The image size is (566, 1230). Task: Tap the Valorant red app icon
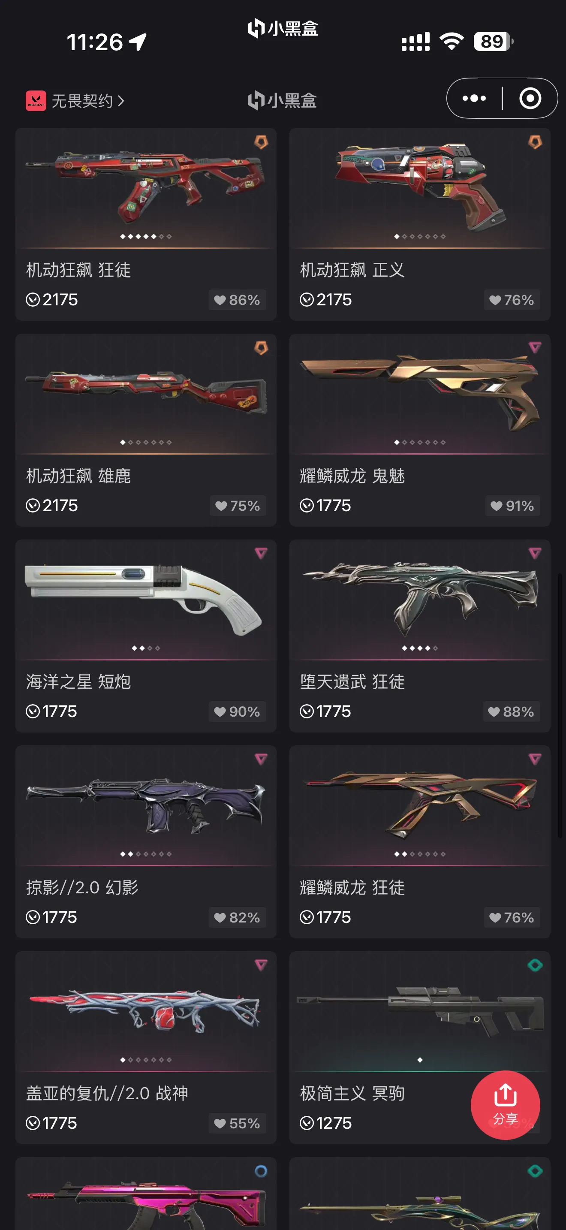[x=36, y=101]
